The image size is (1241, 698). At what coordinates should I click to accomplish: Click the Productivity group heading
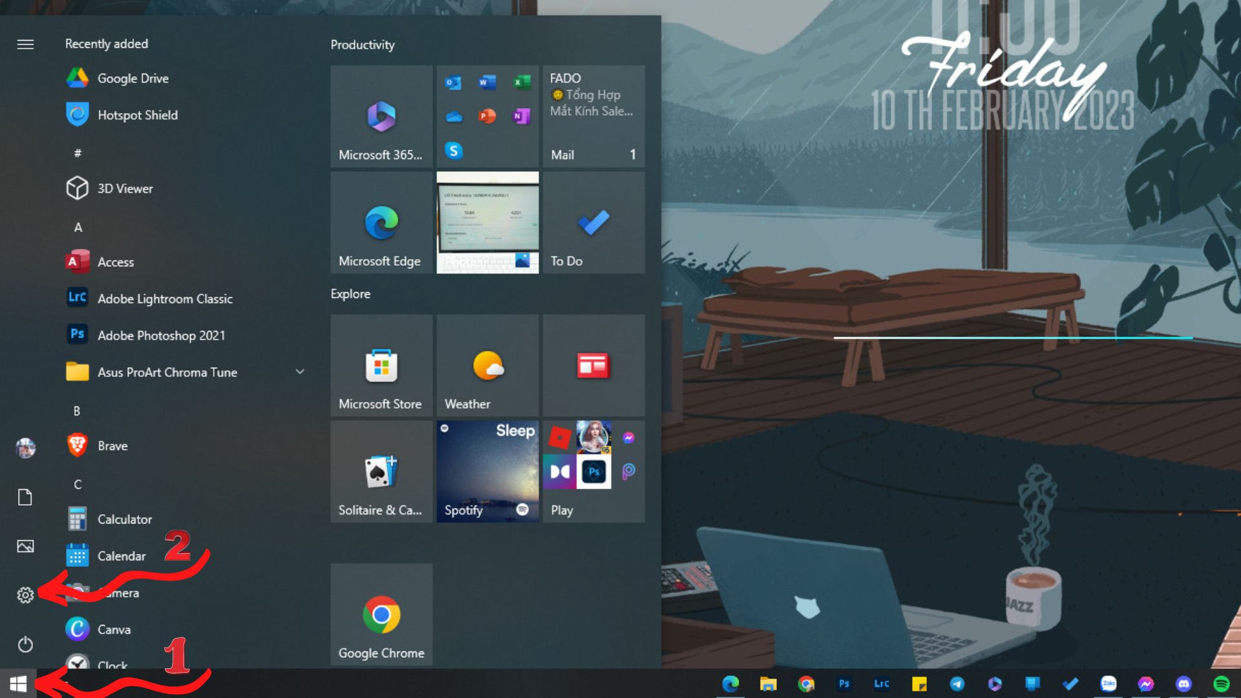tap(363, 45)
